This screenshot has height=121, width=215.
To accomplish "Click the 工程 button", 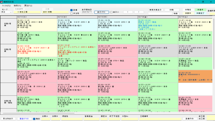I will tap(48, 9).
